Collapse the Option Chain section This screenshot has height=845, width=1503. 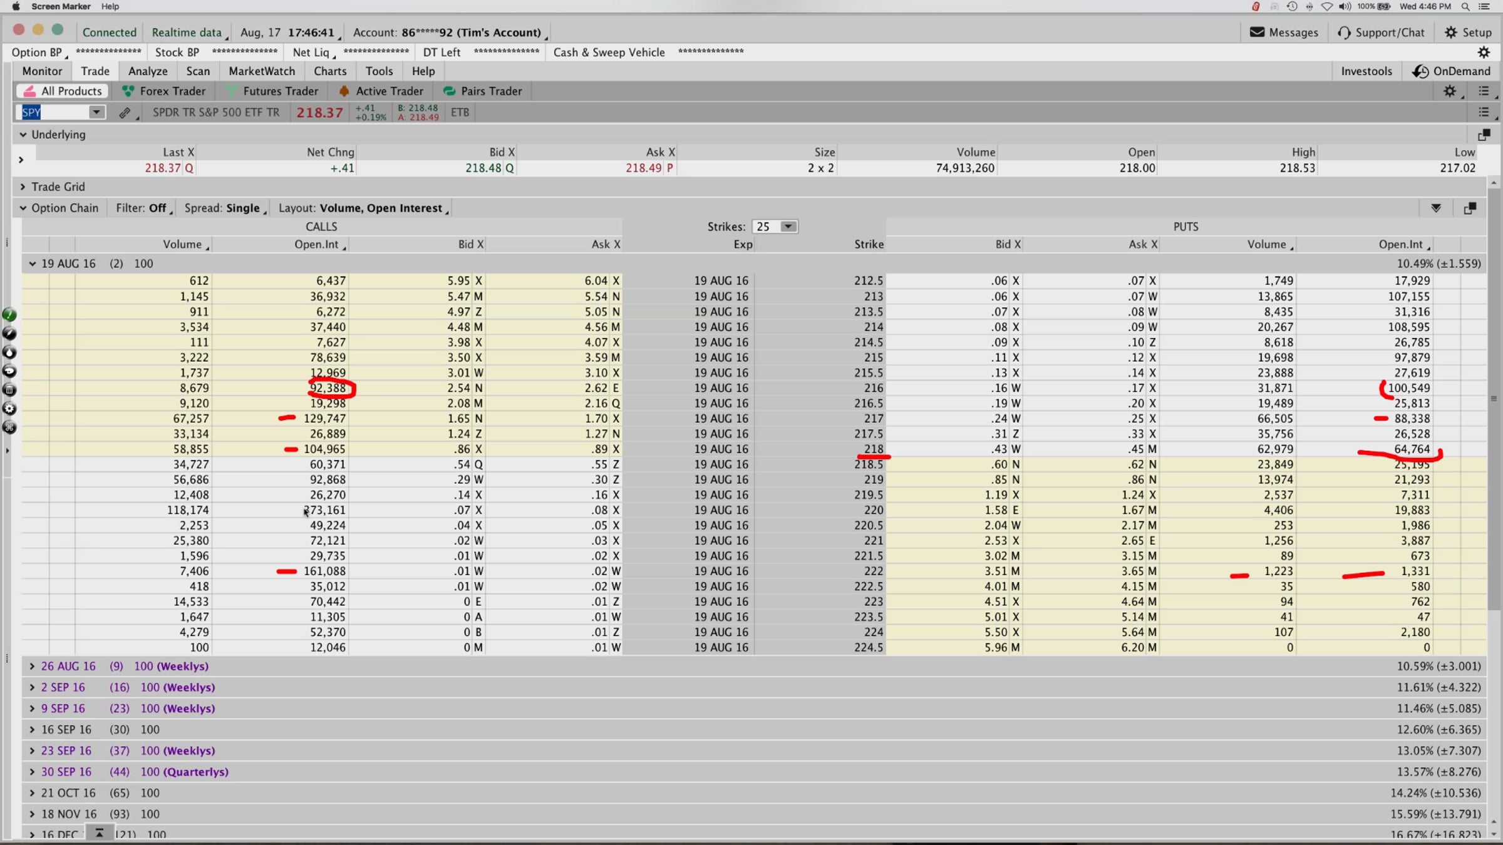pos(23,208)
